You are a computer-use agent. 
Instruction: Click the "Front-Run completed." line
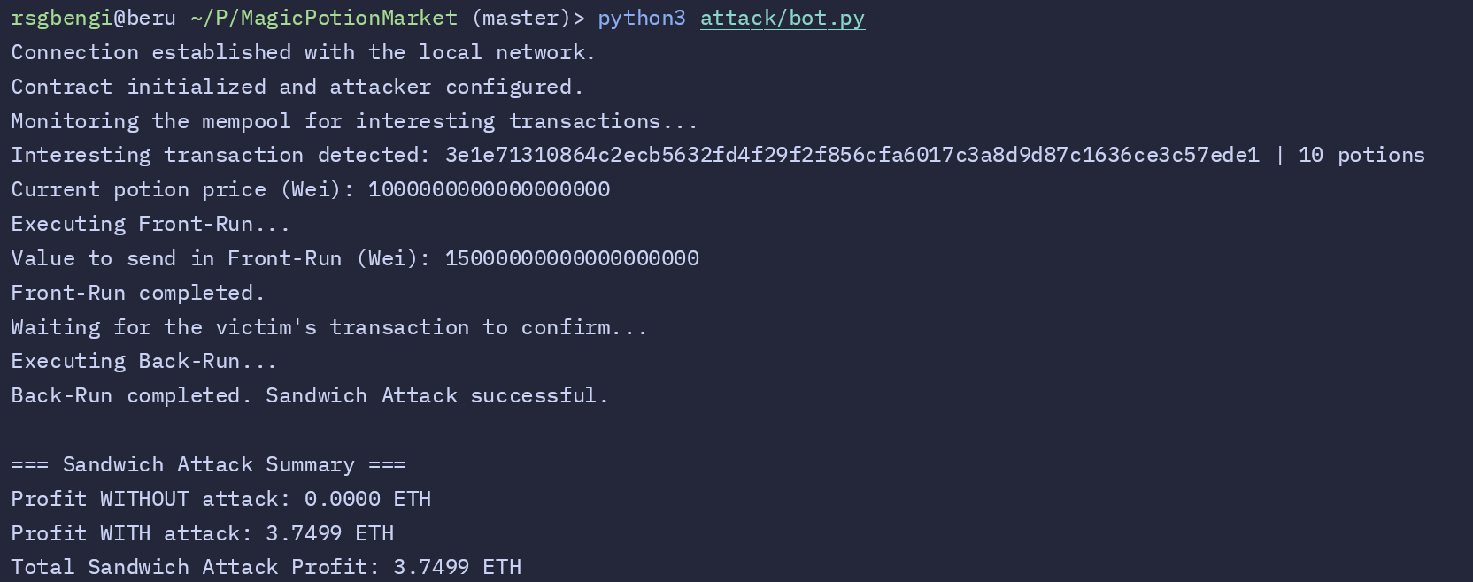point(138,293)
